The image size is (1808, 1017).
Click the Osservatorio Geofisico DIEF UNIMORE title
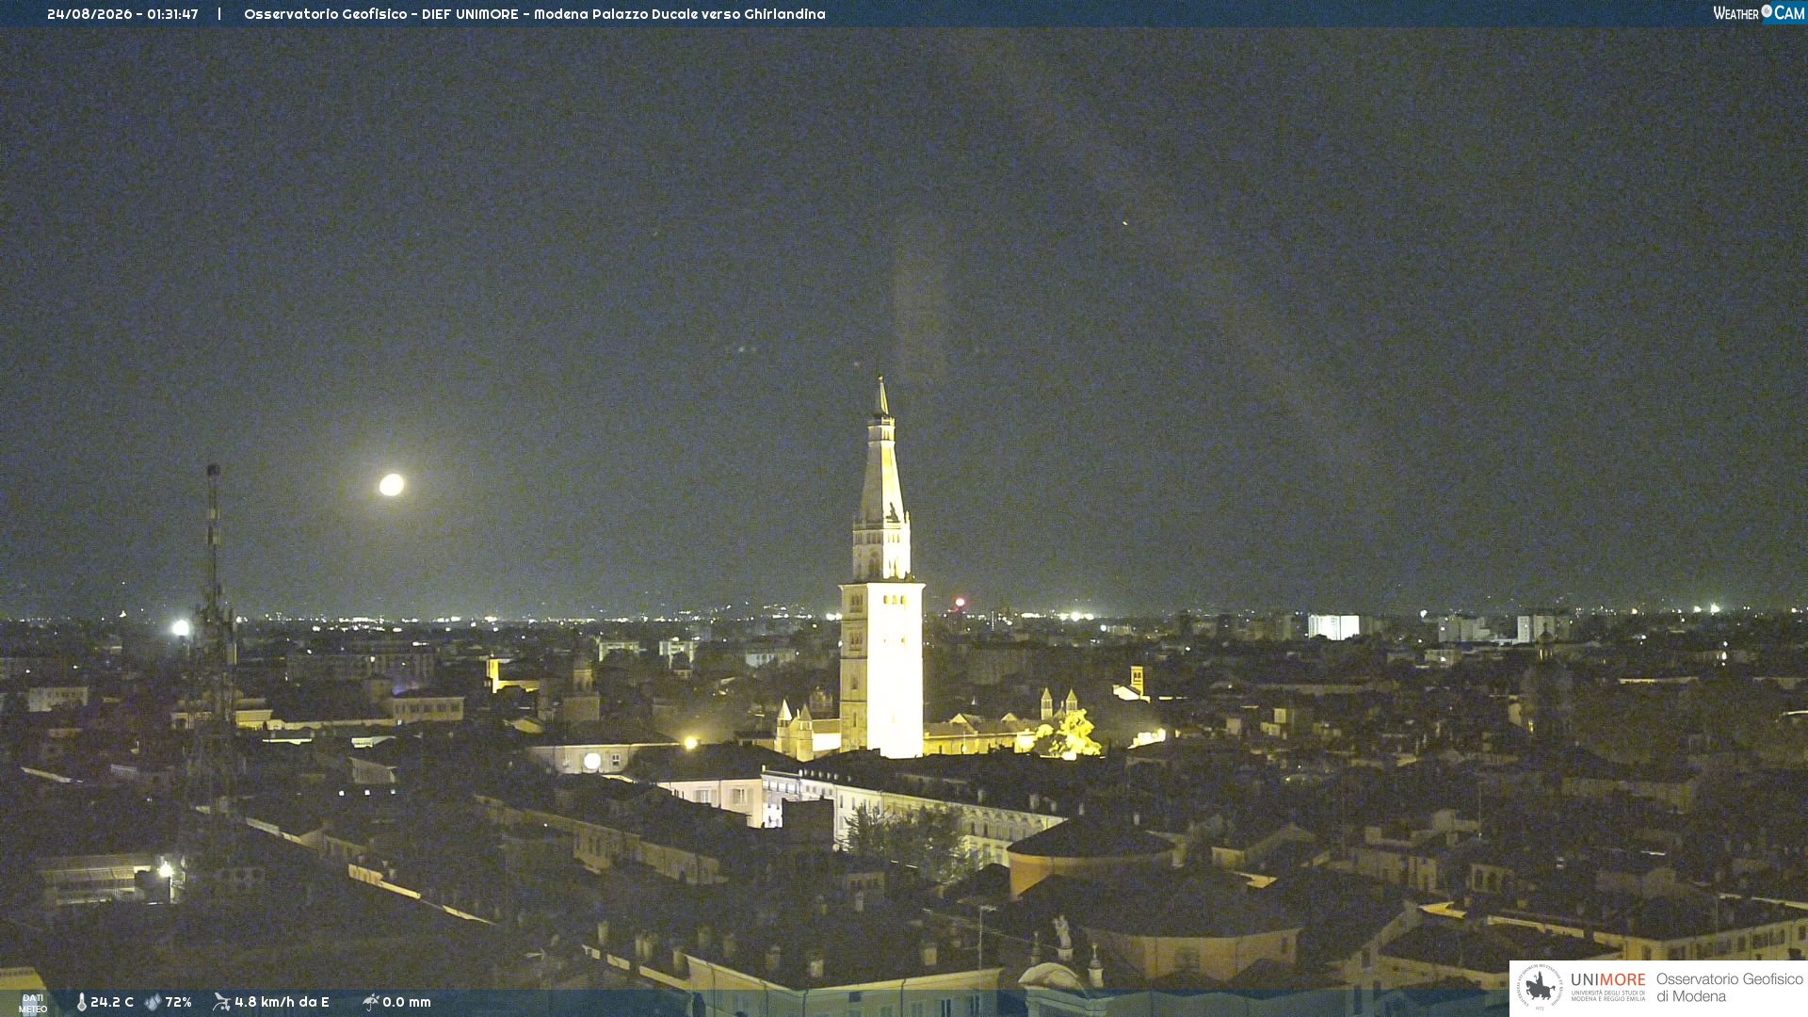[534, 14]
